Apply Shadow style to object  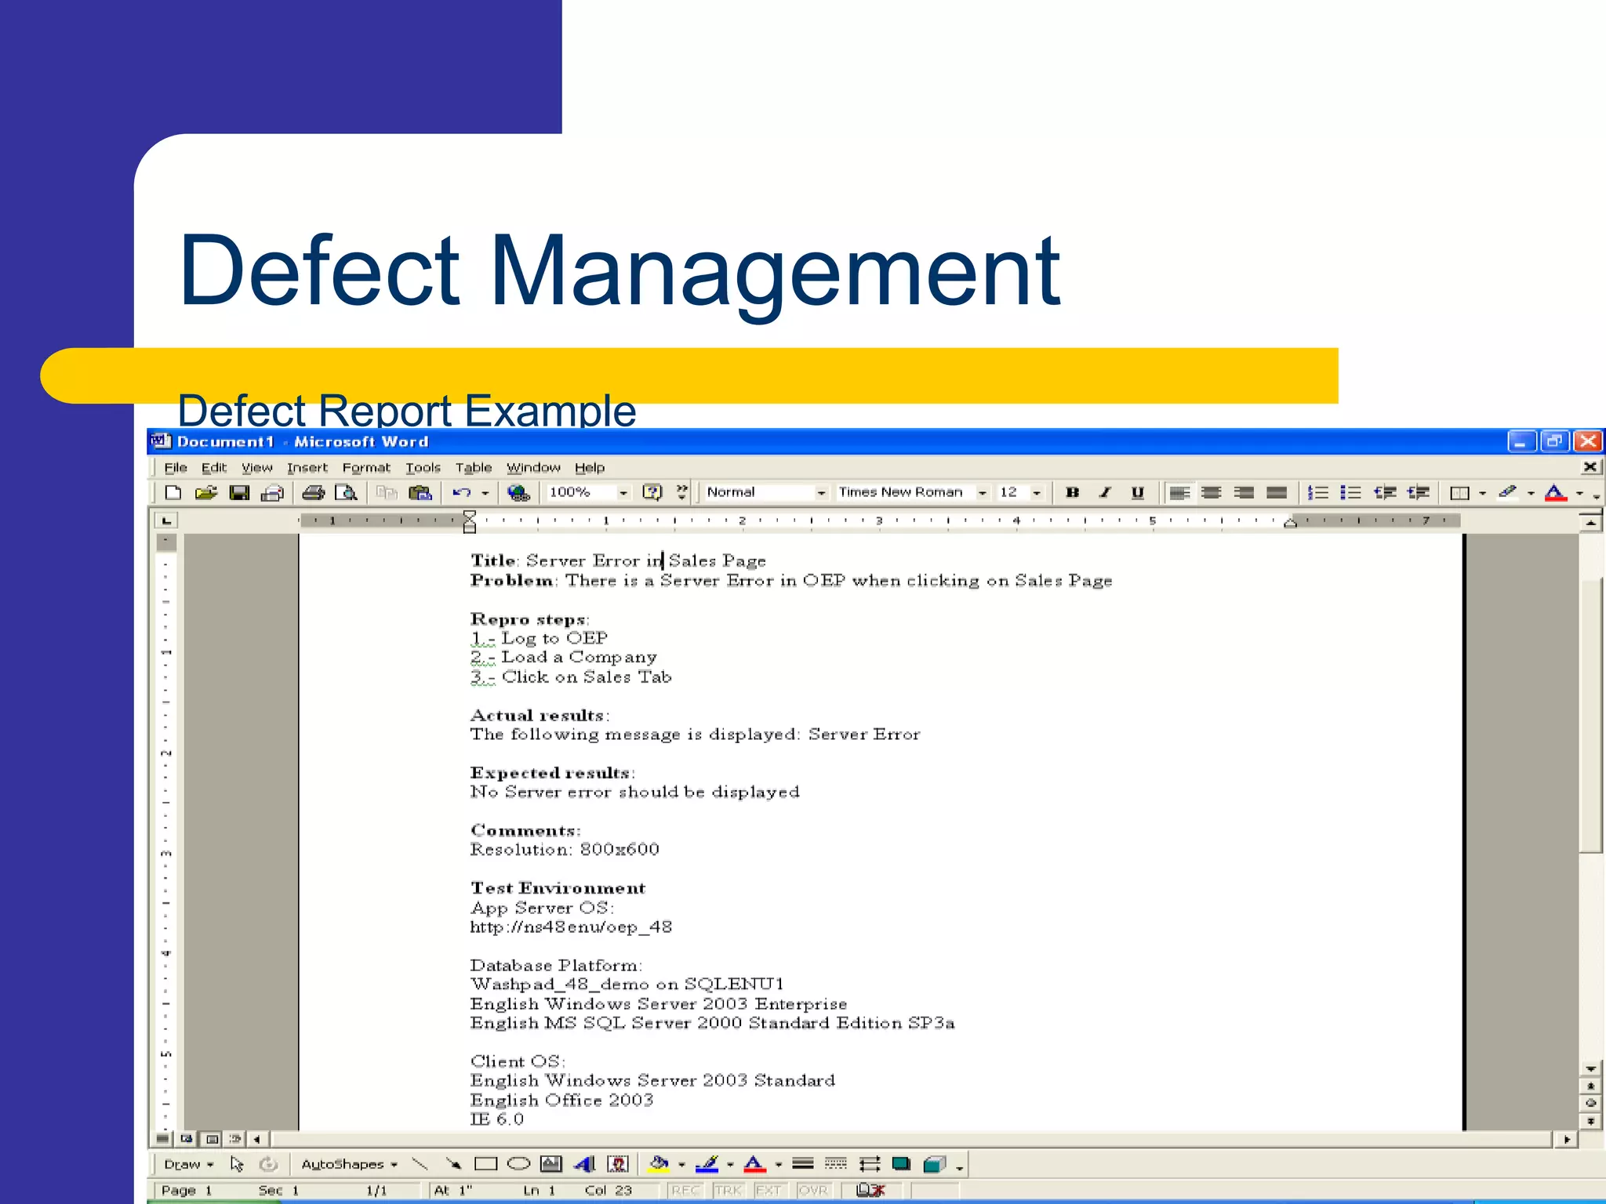tap(902, 1164)
